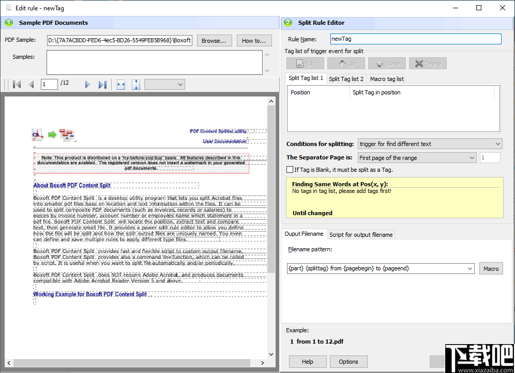
Task: Open the Macro tag list tab
Action: 387,79
